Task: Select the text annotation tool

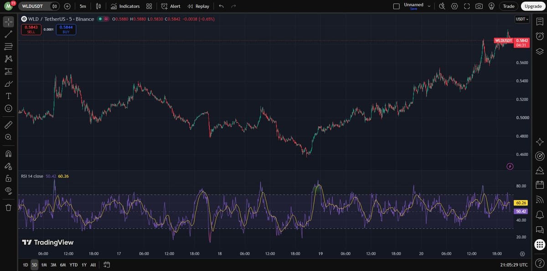Action: [x=8, y=96]
